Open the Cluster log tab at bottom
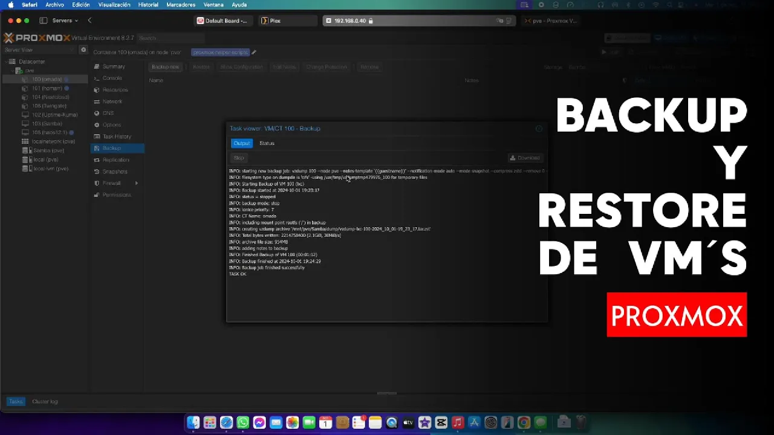The height and width of the screenshot is (435, 774). click(45, 401)
